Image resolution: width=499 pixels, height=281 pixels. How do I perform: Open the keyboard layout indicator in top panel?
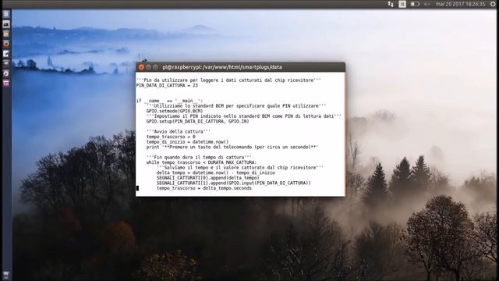pyautogui.click(x=402, y=4)
